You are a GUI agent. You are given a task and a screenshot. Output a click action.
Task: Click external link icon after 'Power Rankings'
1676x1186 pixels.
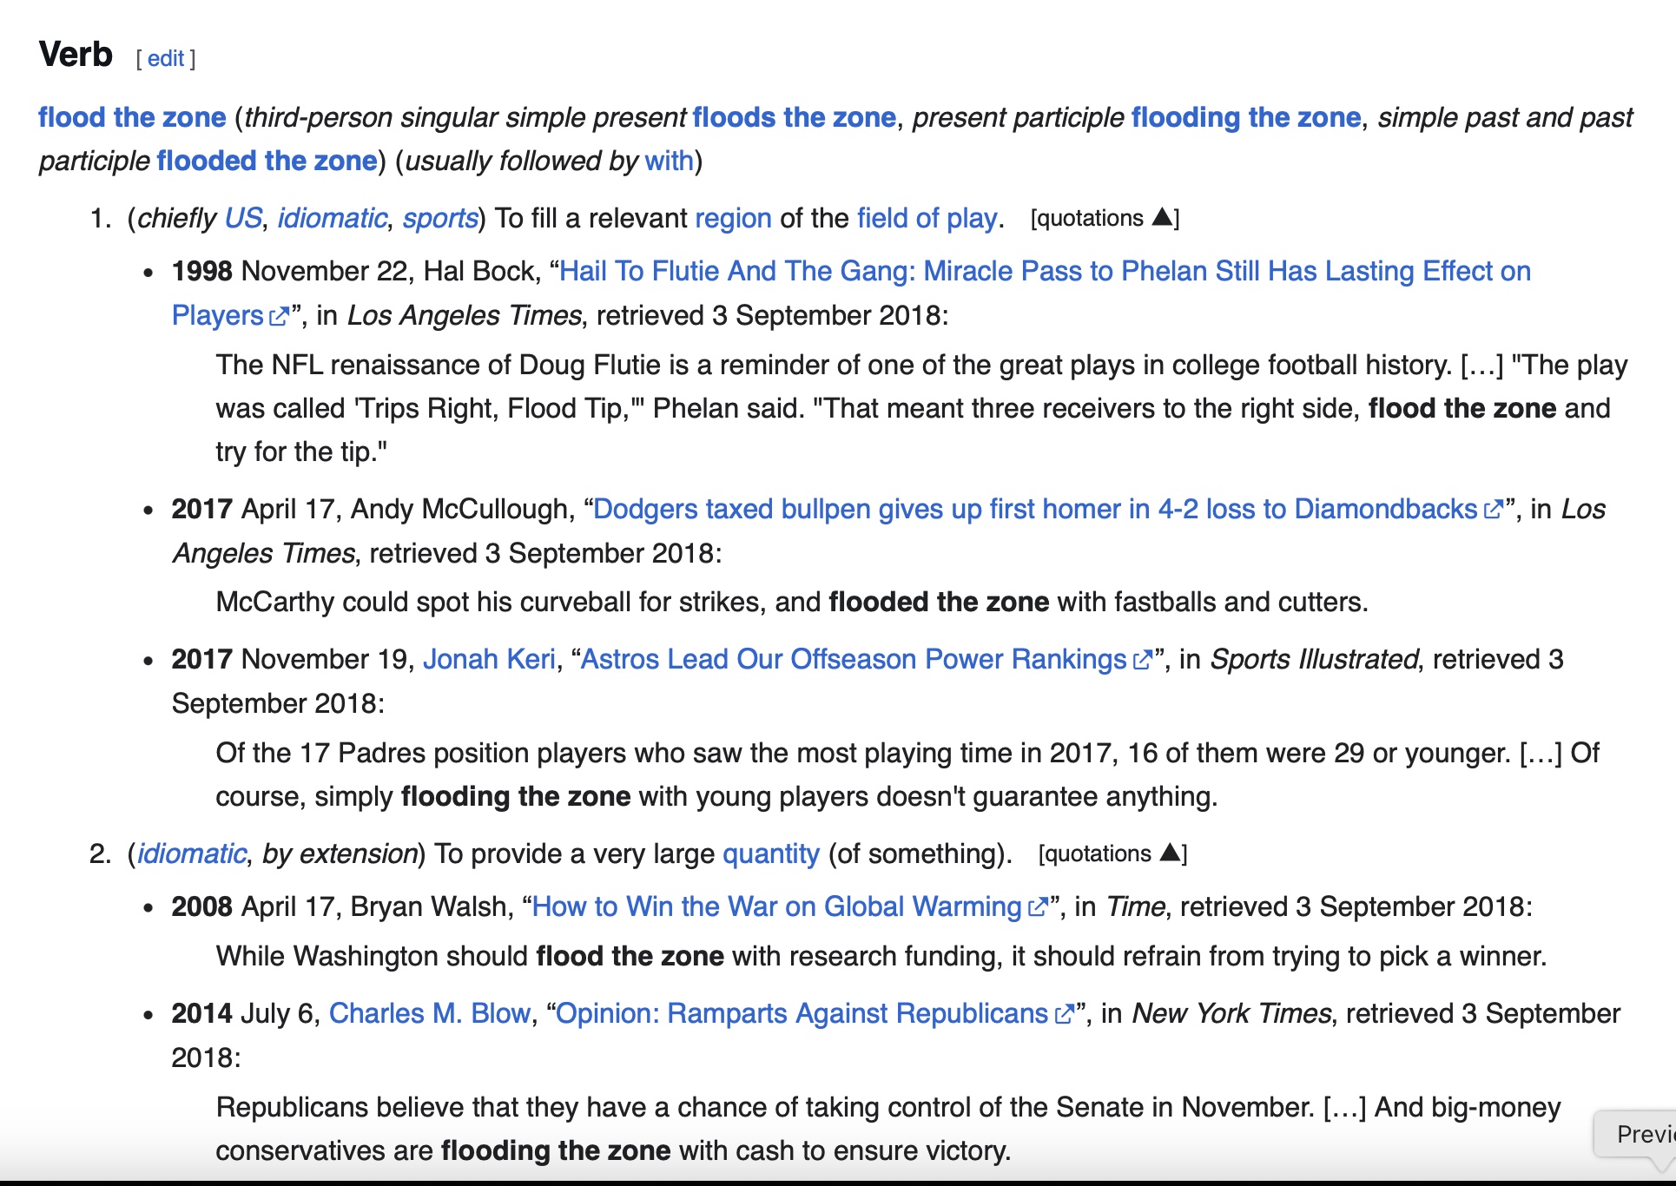point(1142,661)
